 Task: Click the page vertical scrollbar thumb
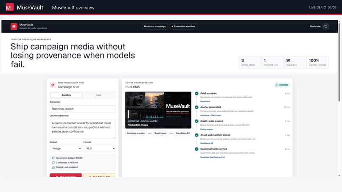339,62
